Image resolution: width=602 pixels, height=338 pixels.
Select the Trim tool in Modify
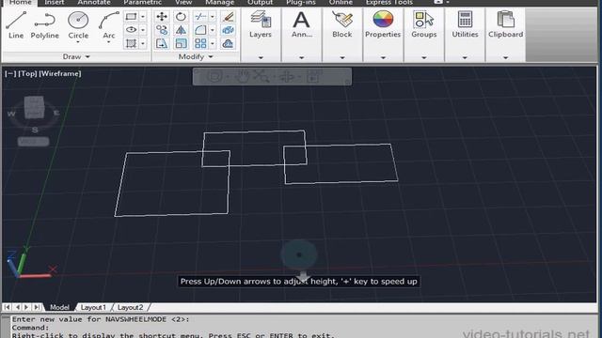tap(200, 17)
